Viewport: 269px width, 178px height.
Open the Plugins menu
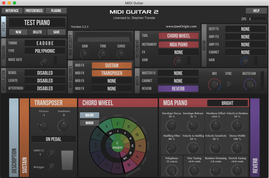point(56,11)
